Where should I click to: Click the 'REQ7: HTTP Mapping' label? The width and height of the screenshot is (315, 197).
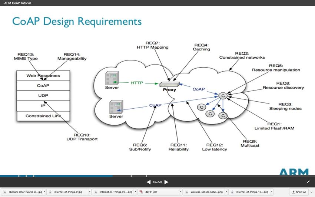coord(152,45)
